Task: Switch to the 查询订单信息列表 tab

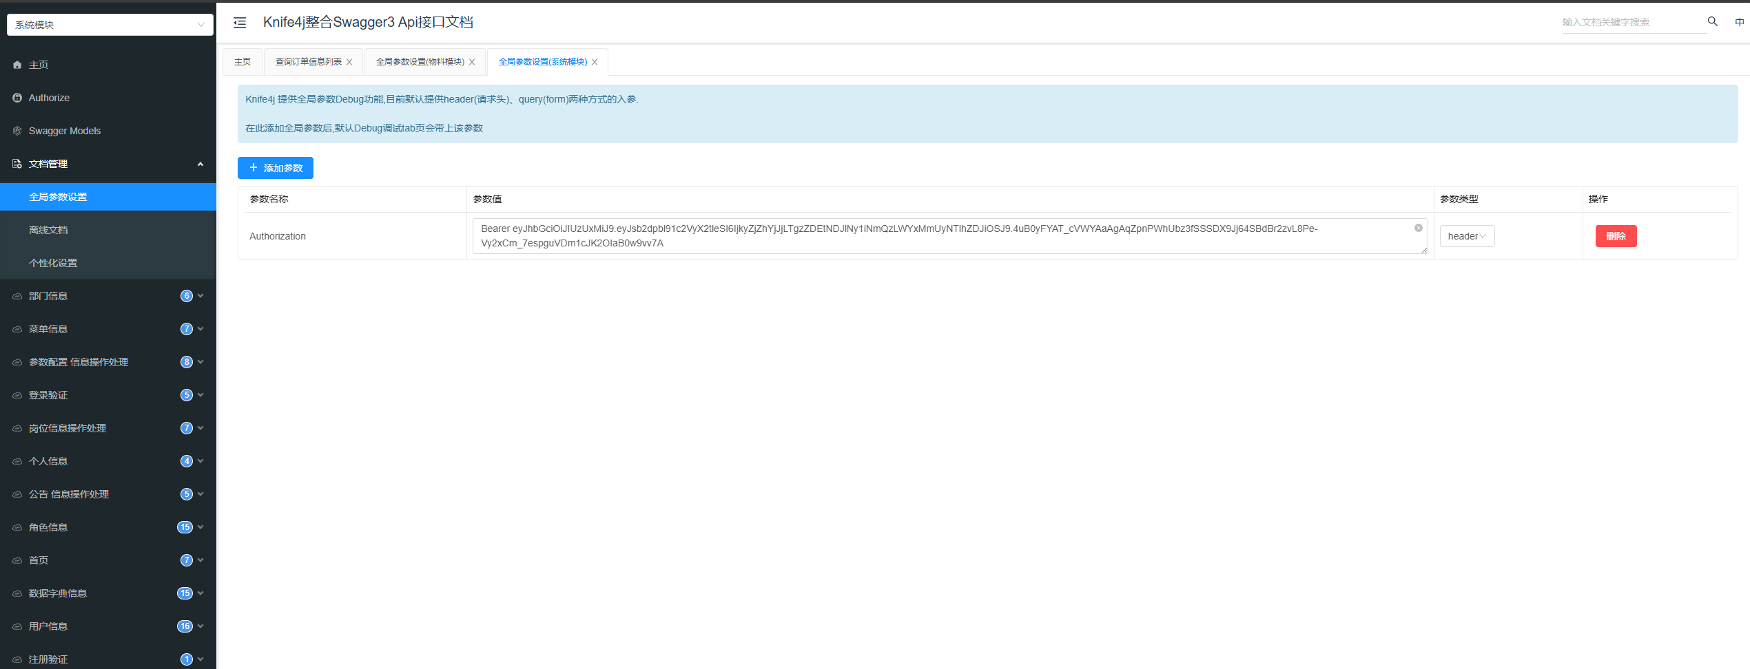Action: point(308,61)
